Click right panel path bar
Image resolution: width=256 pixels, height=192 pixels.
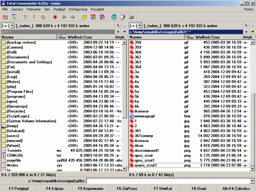pos(186,32)
